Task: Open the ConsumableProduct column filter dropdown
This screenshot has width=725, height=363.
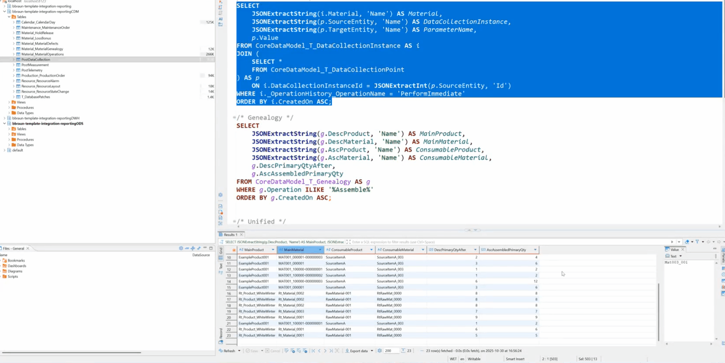Action: coord(371,250)
